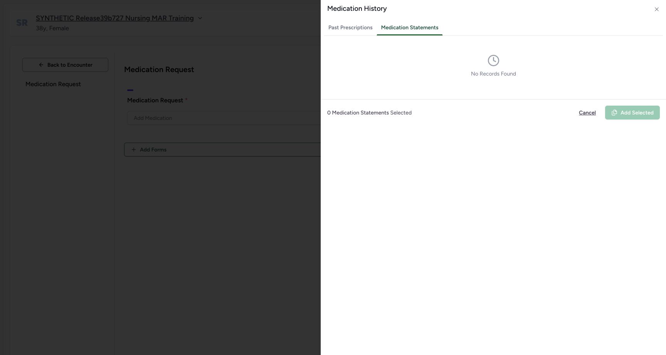Click the 0 Medication Statements Selected text
Screen dimensions: 666x355
tap(369, 113)
